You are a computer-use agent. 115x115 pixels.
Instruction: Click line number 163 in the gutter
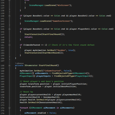[2, 79]
